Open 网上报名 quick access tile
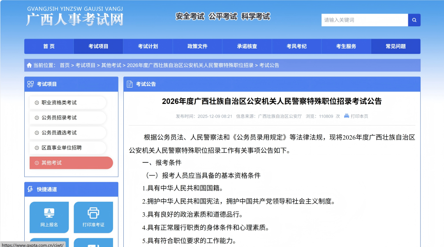 49,217
